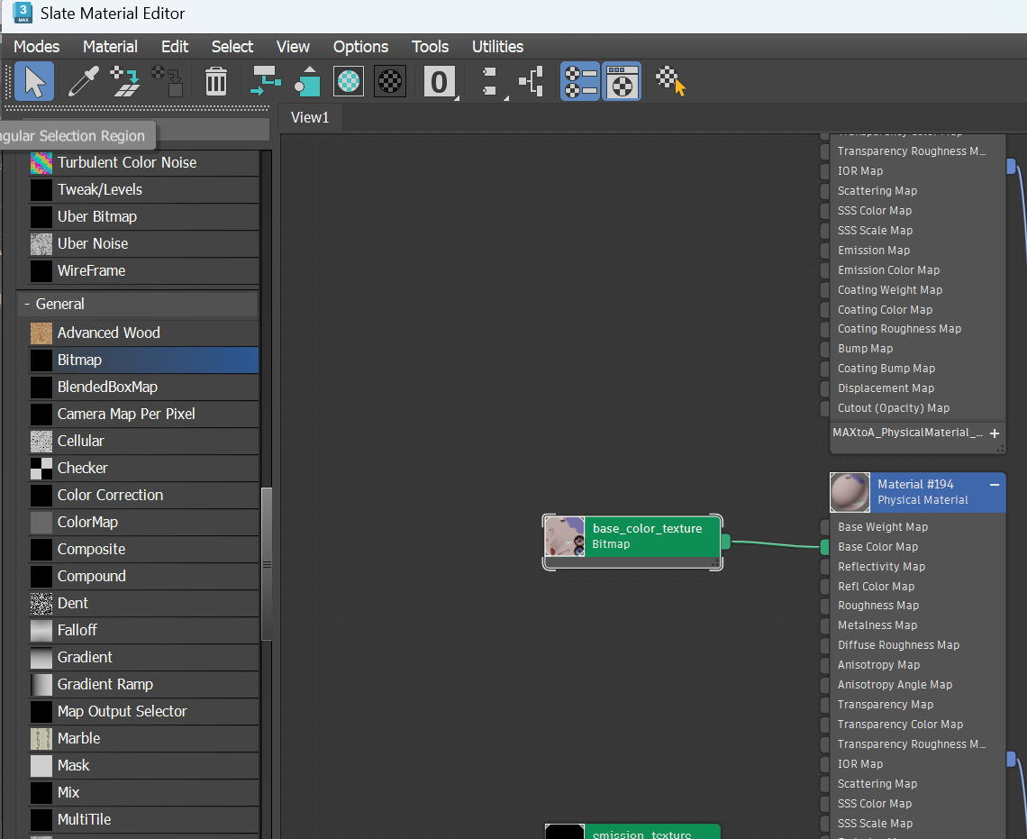Viewport: 1027px width, 839px height.
Task: Switch to the View1 tab
Action: click(x=310, y=117)
